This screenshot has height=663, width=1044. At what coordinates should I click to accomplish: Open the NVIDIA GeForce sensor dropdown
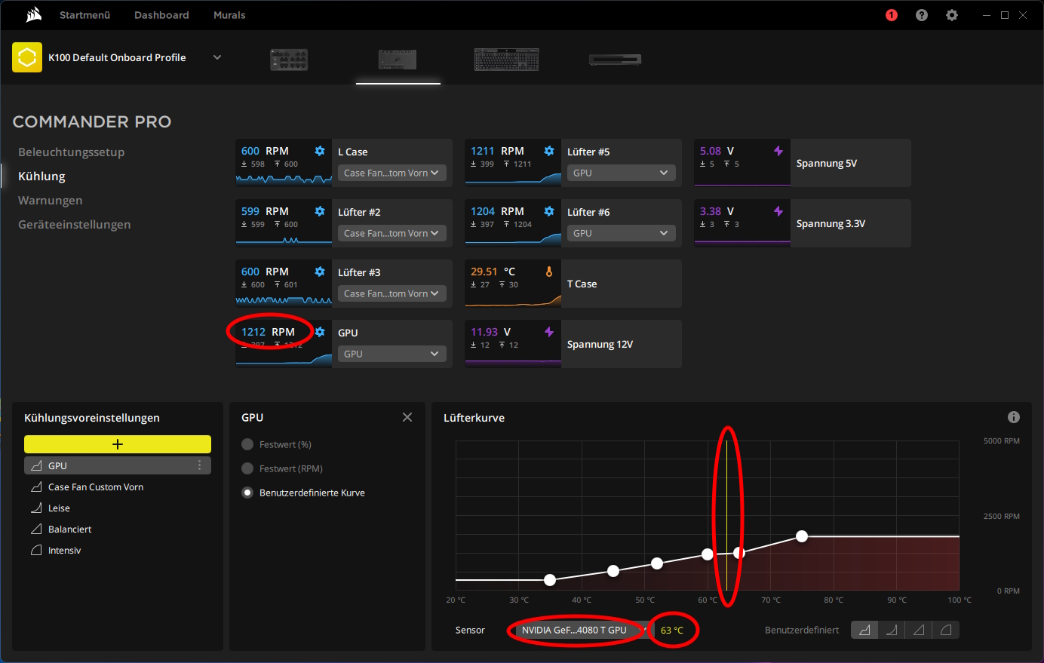pos(581,630)
